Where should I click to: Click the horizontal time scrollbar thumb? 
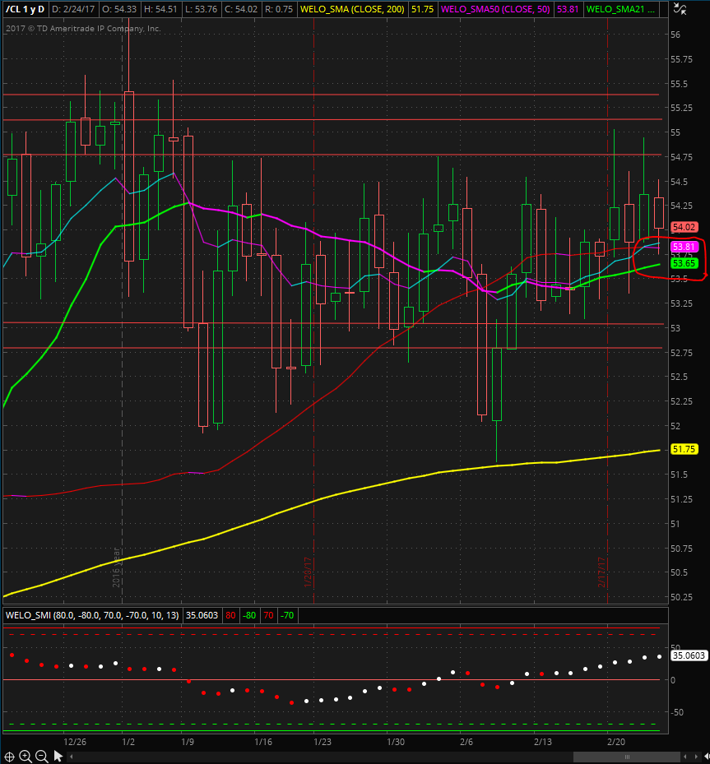click(x=627, y=757)
